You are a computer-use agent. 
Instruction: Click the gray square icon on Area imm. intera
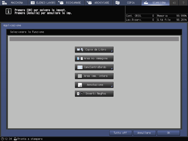80,76
